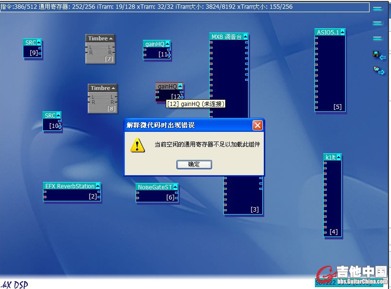
Task: Click the kX DSP logo at bottom left
Action: (15, 284)
